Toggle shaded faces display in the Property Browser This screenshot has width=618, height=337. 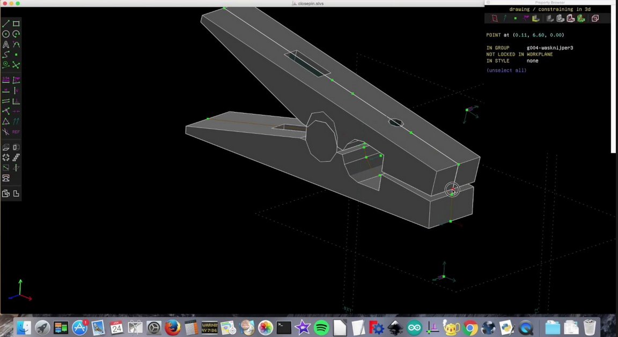point(535,18)
